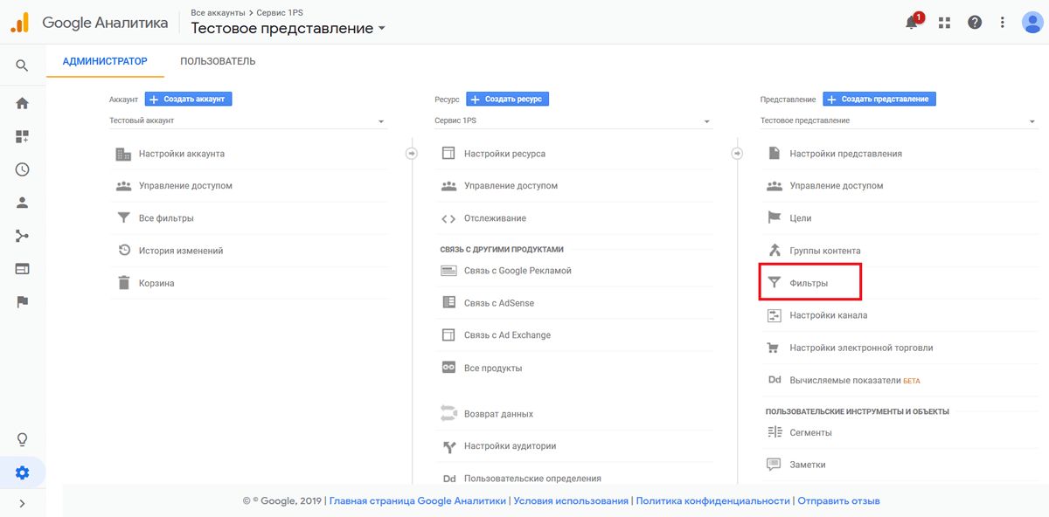Expand the Тестовое представление view selector in header

coord(288,28)
